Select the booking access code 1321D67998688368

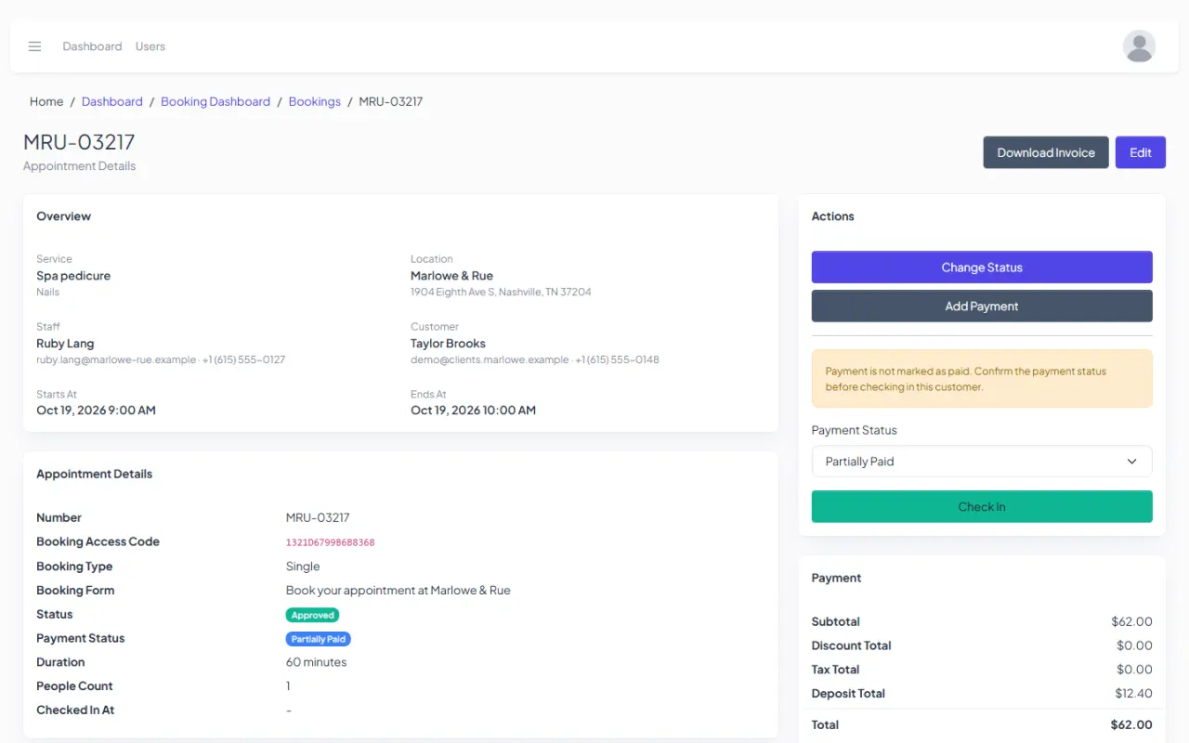tap(331, 542)
